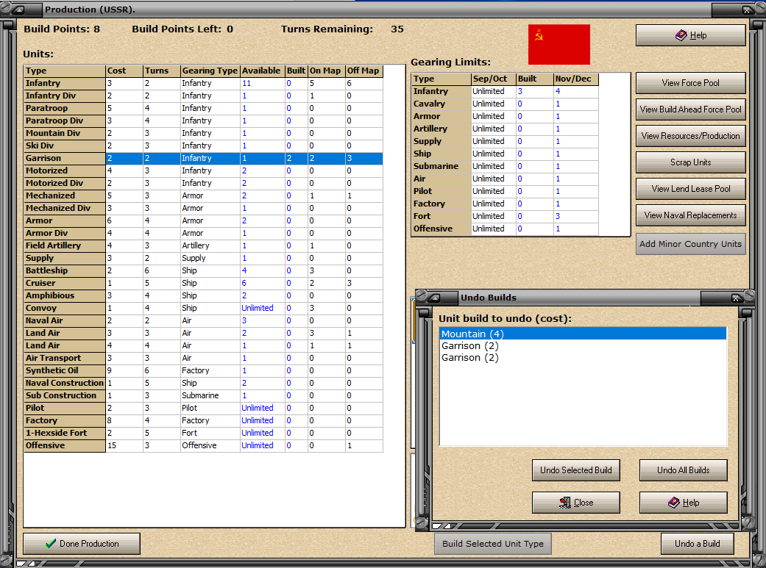766x568 pixels.
Task: Click Fort row in Gearing Limits
Action: [x=506, y=216]
